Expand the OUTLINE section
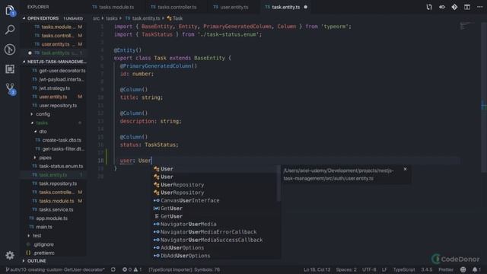487x274 pixels. (37, 261)
